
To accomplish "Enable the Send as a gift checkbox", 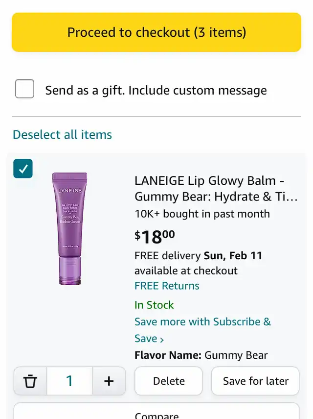I will tap(24, 89).
